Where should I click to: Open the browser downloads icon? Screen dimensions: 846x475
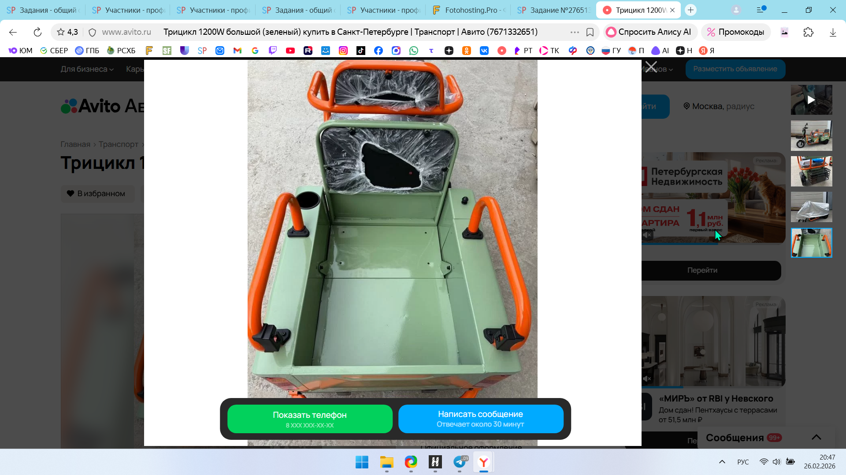[x=832, y=32]
